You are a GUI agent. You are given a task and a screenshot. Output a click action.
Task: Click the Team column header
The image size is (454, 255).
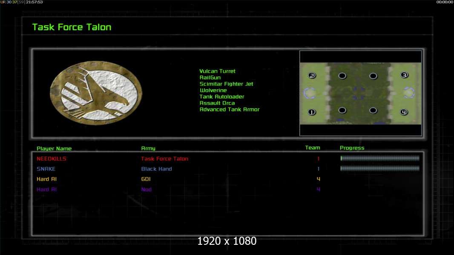click(313, 147)
